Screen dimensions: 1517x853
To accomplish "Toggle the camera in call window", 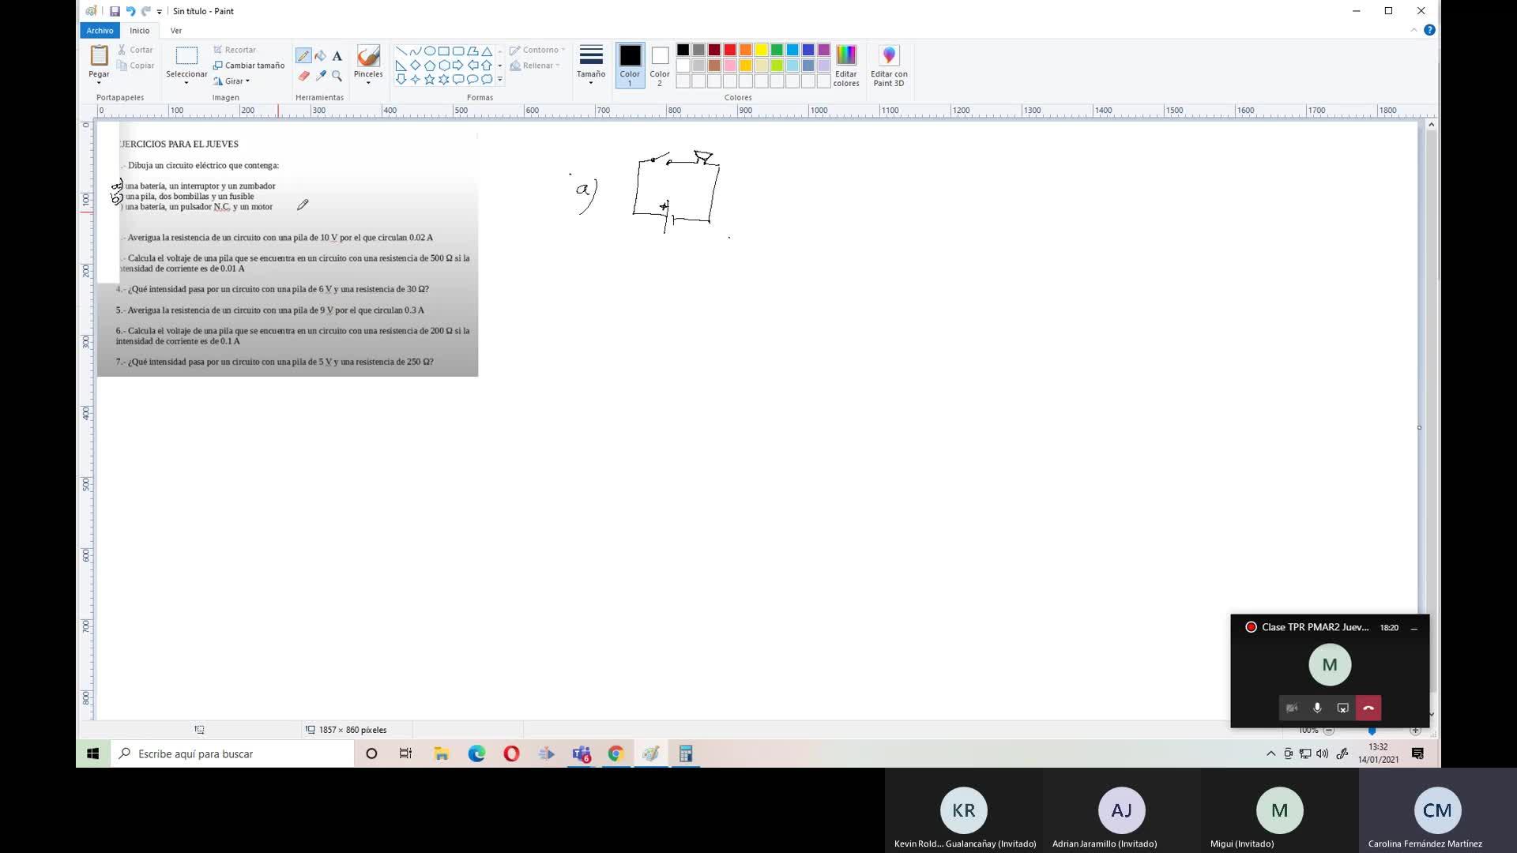I will [1292, 708].
